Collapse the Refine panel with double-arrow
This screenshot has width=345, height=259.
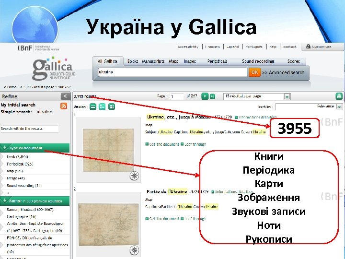65,96
